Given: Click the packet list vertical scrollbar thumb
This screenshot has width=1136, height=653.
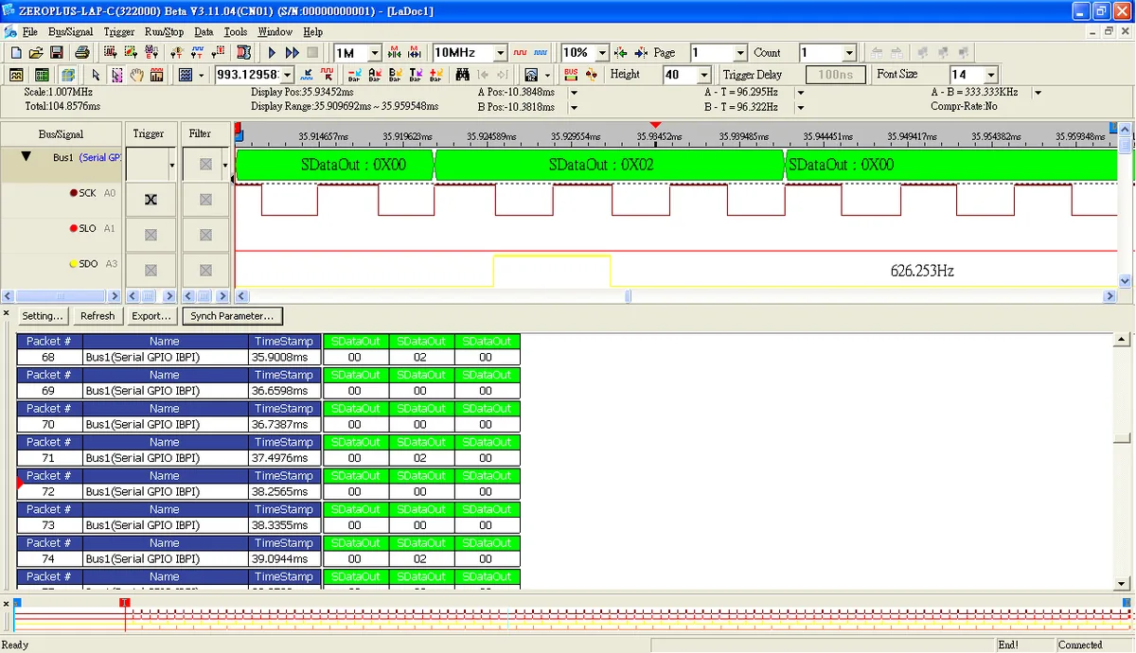Looking at the screenshot, I should [x=1123, y=438].
